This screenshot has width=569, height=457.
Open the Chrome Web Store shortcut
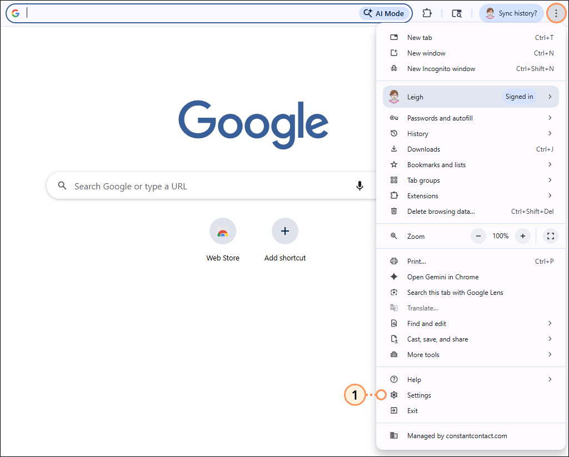(223, 230)
